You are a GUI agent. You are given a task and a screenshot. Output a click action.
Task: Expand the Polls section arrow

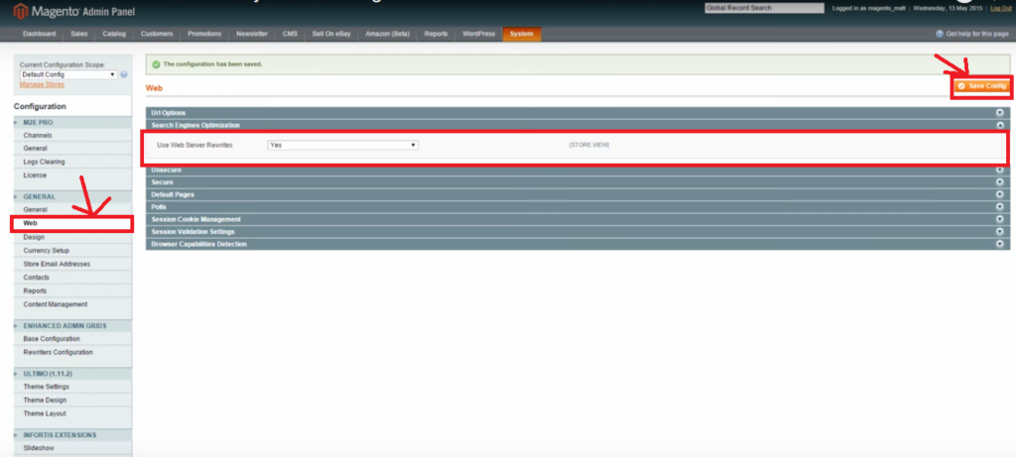click(1000, 207)
